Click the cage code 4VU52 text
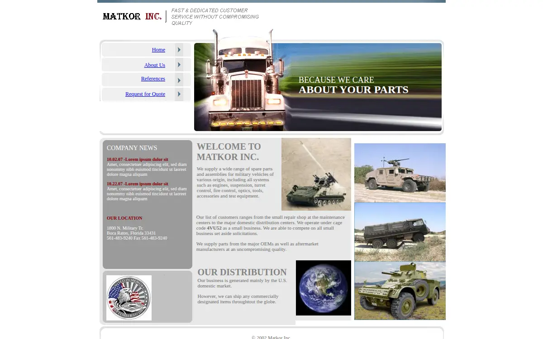Viewport: 543px width, 339px height. [x=214, y=228]
